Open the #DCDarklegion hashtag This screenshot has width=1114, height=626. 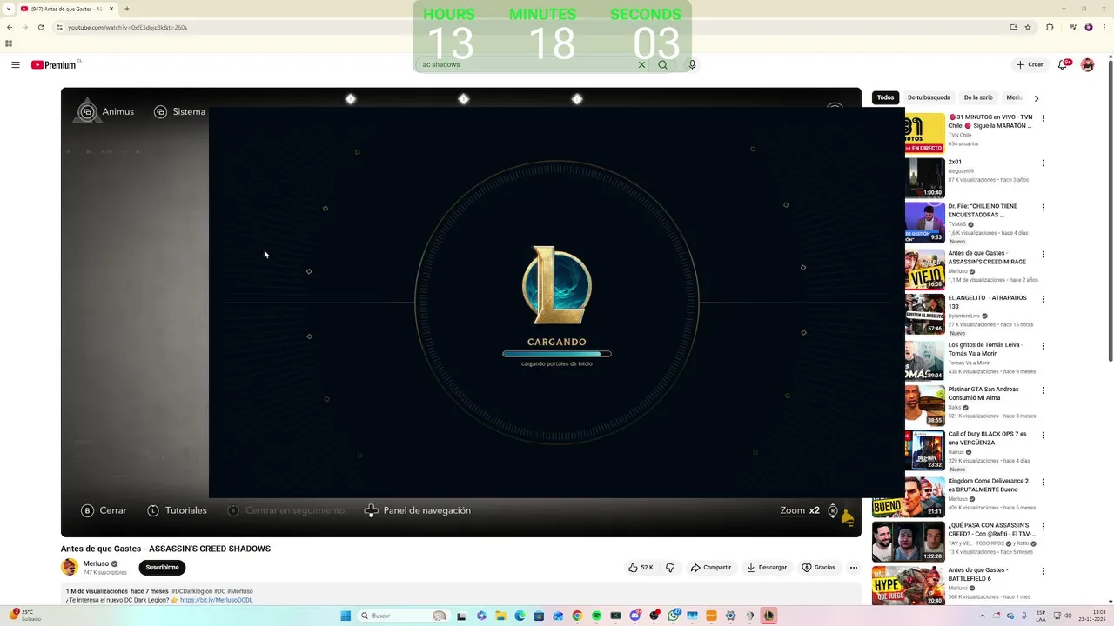[191, 591]
